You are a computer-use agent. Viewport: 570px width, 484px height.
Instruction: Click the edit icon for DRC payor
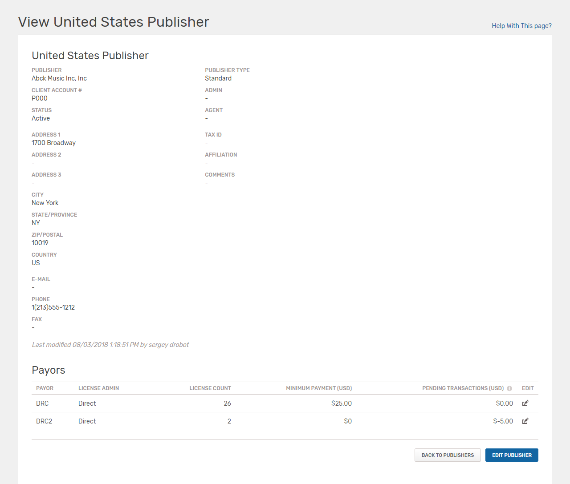(x=525, y=403)
